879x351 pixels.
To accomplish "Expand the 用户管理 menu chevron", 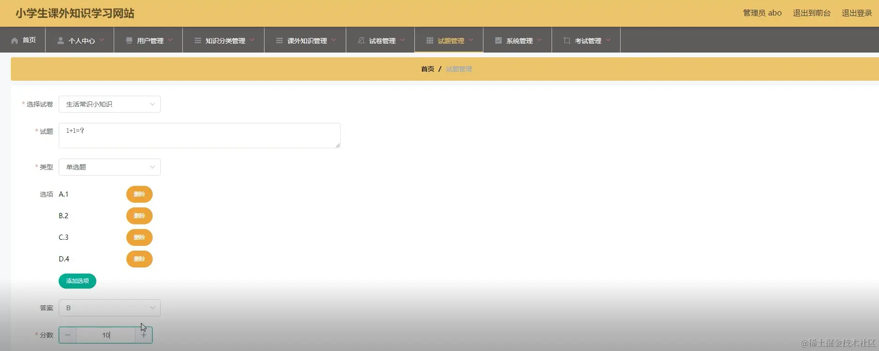I will tap(170, 40).
